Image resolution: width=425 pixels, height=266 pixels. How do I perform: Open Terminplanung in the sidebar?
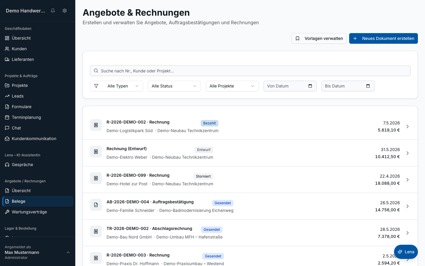(x=37, y=117)
